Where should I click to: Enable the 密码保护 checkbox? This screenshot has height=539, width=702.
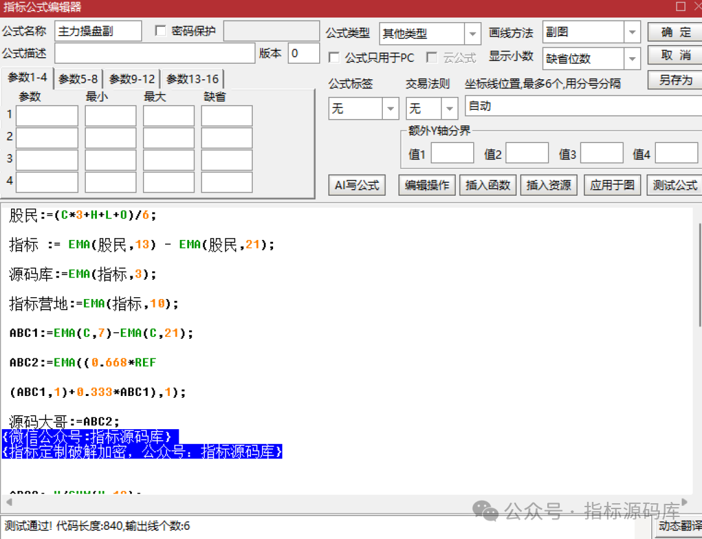click(161, 31)
